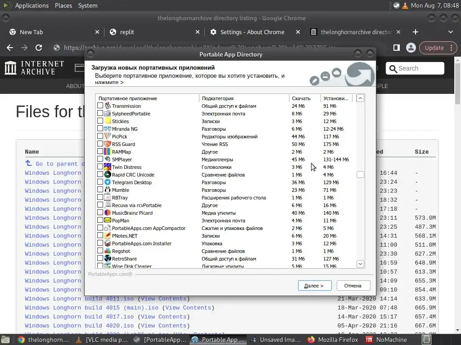The image size is (461, 345).
Task: Click the Internet Archive logo
Action: point(34,68)
